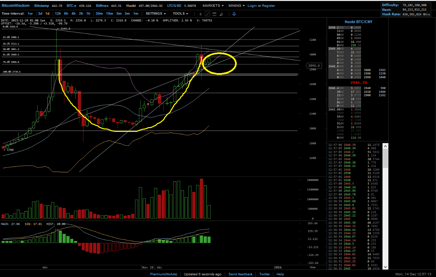Click the last price 2946.39

358,83
